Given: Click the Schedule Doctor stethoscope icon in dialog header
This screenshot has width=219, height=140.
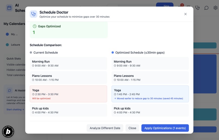Looking at the screenshot, I should click(33, 14).
